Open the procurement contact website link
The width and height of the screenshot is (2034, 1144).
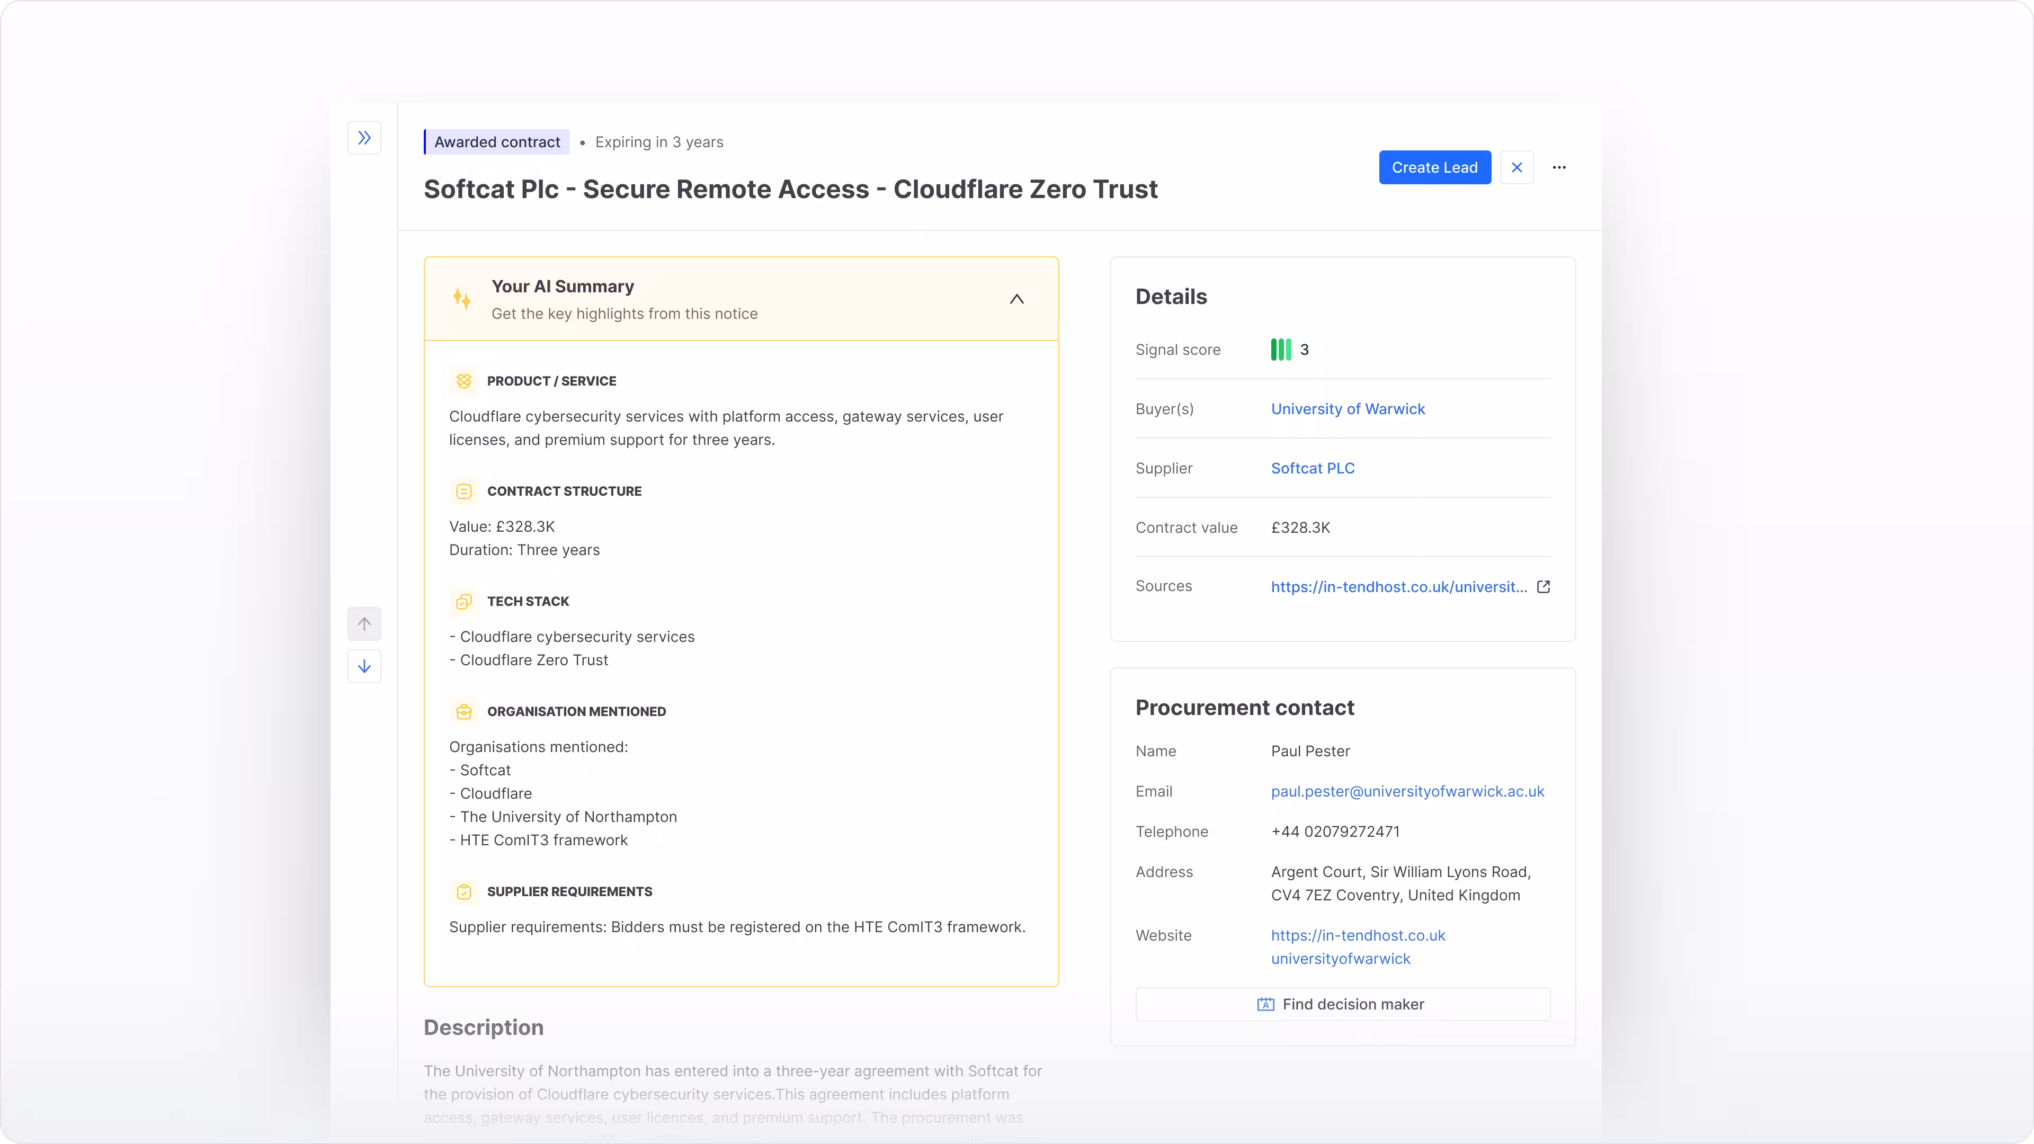(1357, 935)
